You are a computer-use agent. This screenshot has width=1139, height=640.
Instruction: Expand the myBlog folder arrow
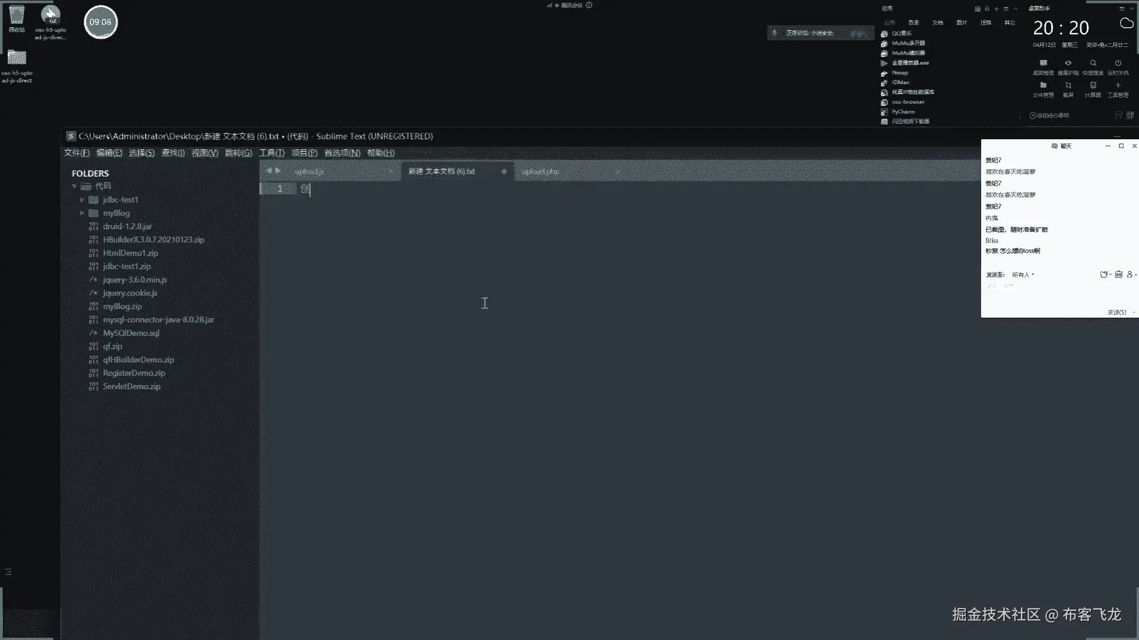click(82, 213)
